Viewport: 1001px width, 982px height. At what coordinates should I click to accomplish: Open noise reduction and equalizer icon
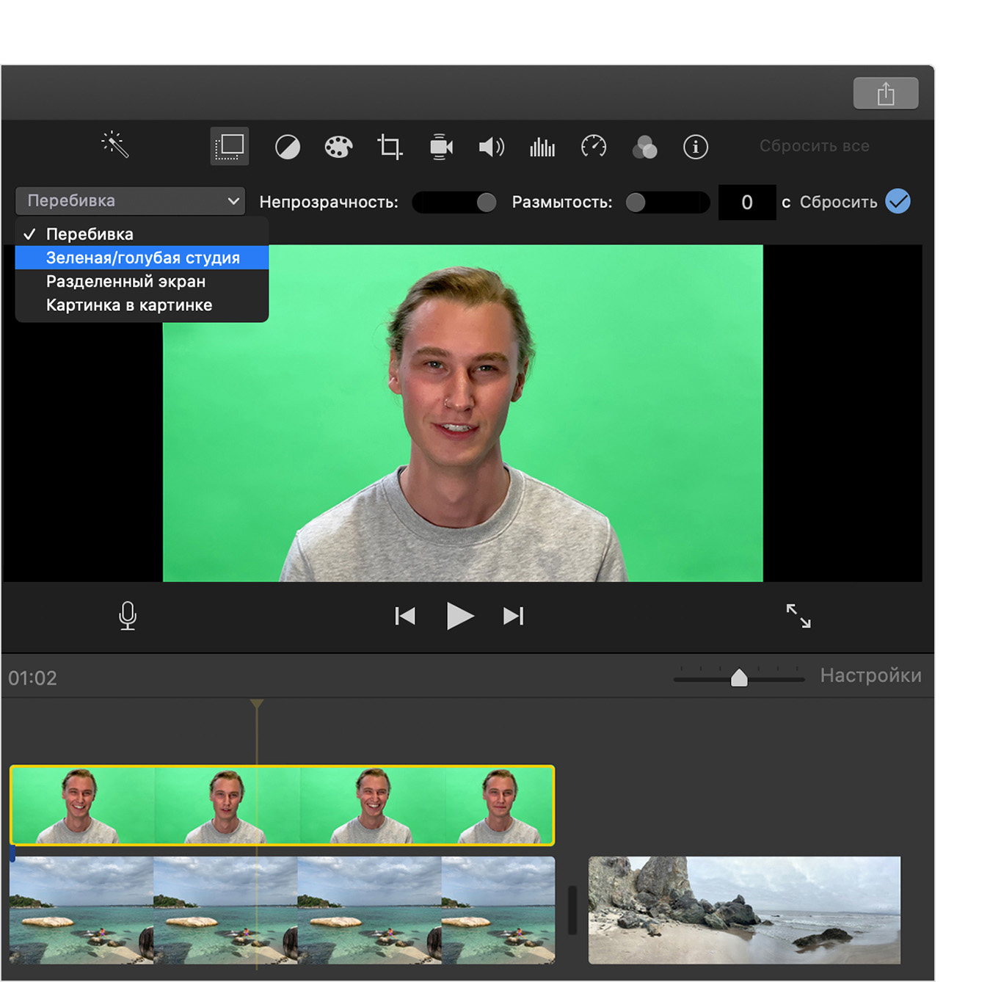[x=542, y=147]
